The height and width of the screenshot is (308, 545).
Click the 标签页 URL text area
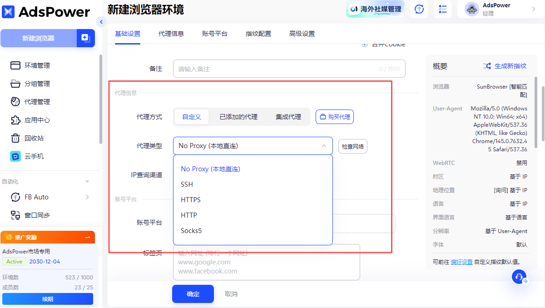[x=267, y=262]
